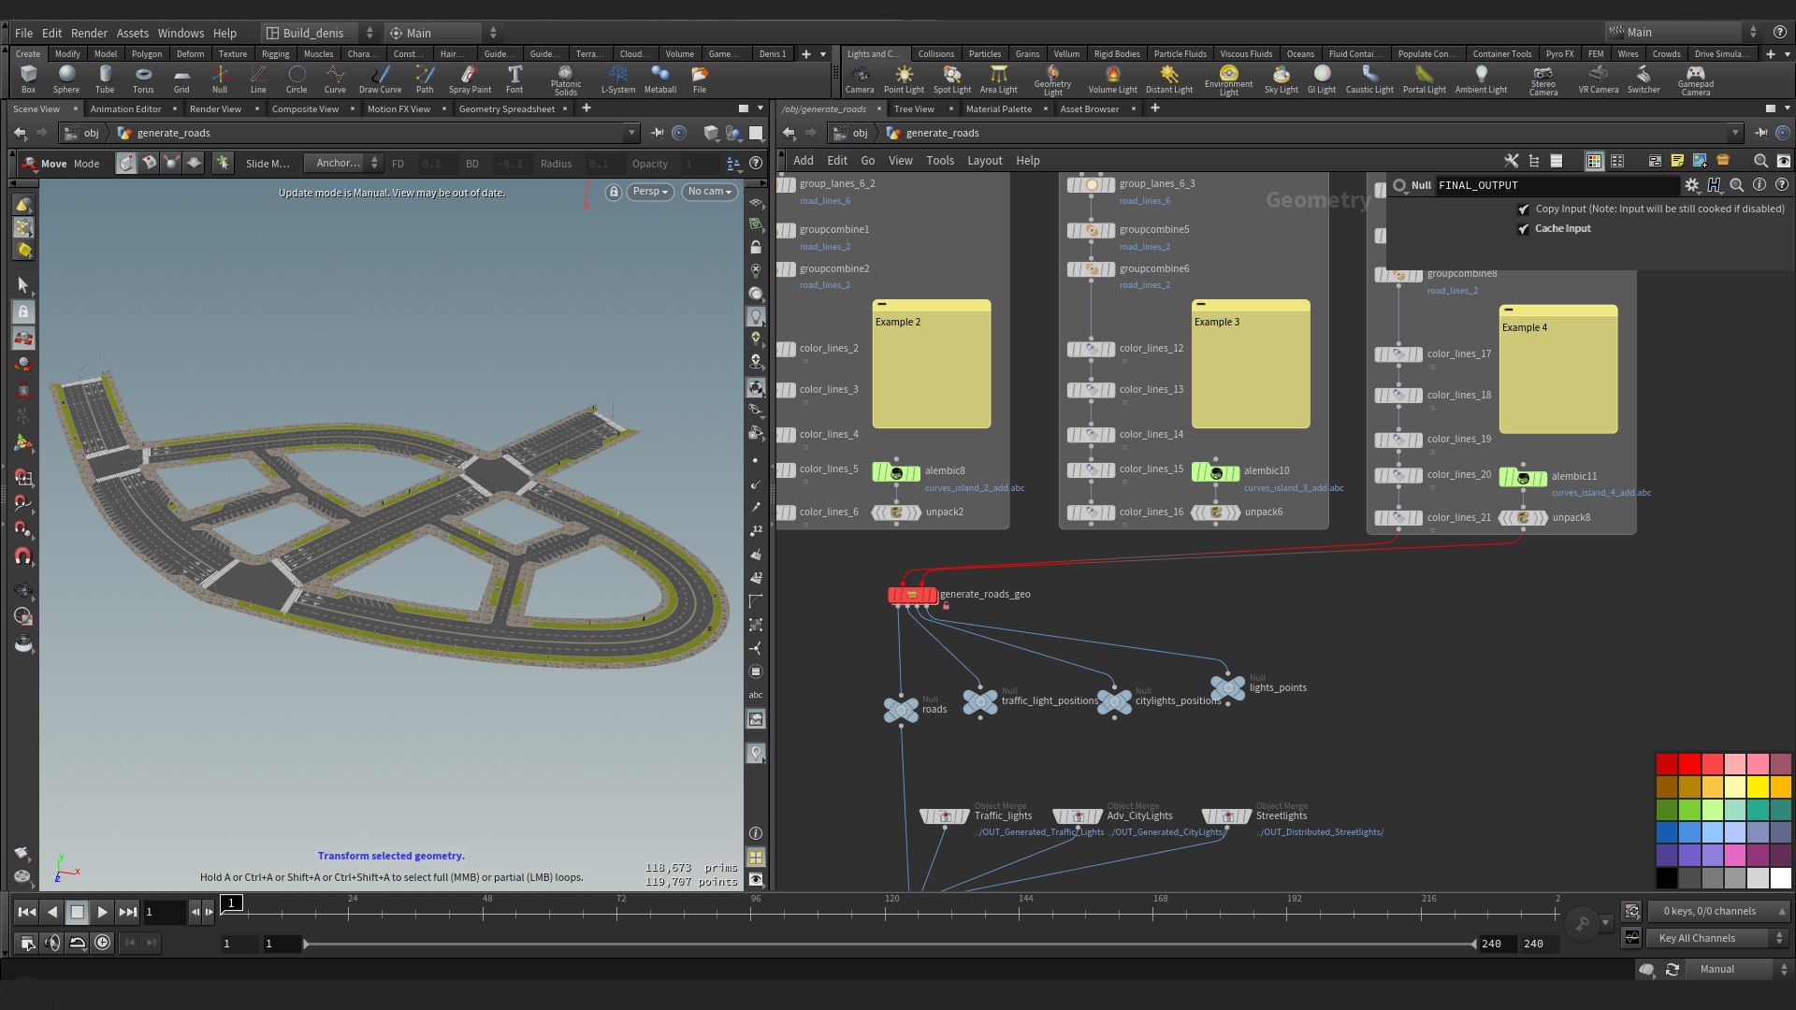Image resolution: width=1796 pixels, height=1010 pixels.
Task: Select the Draw Curve tool
Action: (x=380, y=79)
